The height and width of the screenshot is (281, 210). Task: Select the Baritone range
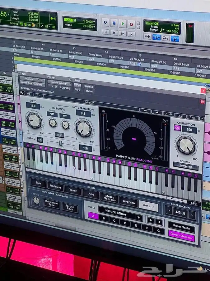[x=55, y=187]
